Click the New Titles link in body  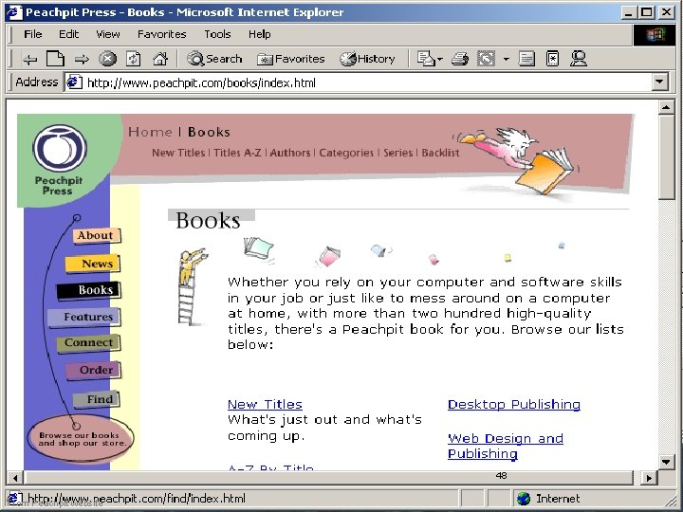pyautogui.click(x=265, y=405)
